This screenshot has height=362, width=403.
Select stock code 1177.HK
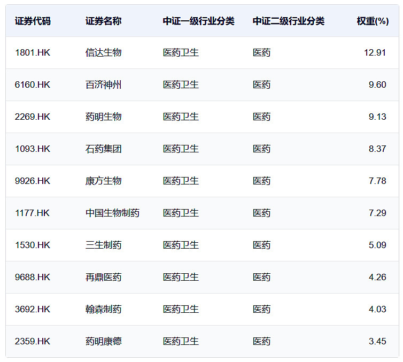(x=32, y=213)
